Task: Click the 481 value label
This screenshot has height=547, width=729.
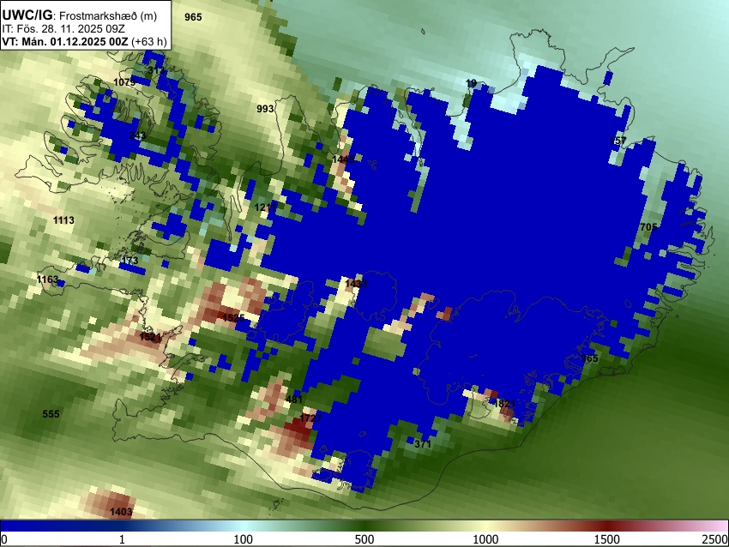Action: 294,400
